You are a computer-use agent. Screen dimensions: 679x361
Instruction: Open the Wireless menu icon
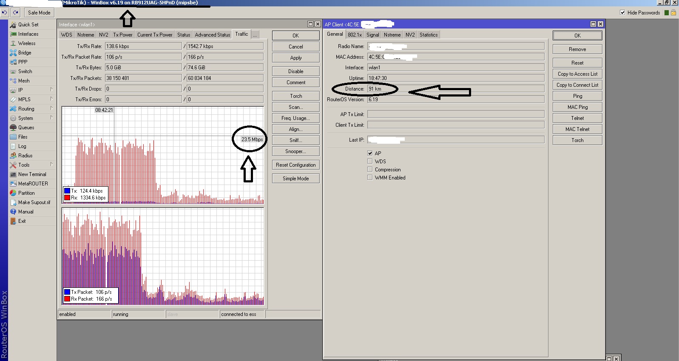click(13, 43)
